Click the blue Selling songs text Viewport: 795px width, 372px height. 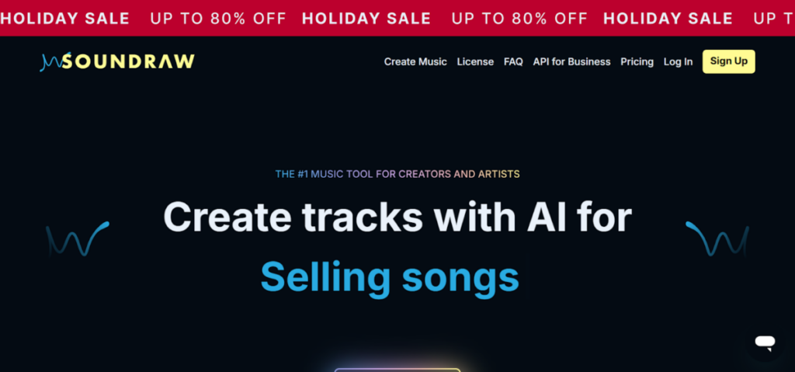pyautogui.click(x=390, y=276)
